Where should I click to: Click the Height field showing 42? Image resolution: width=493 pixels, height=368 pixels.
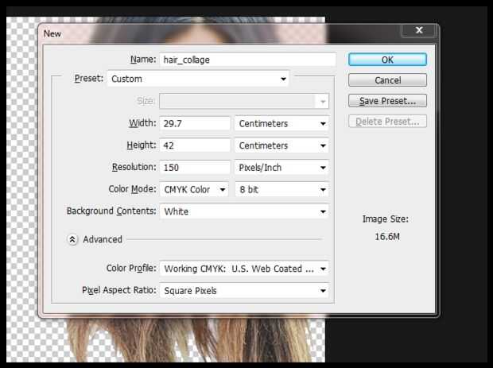pyautogui.click(x=195, y=145)
